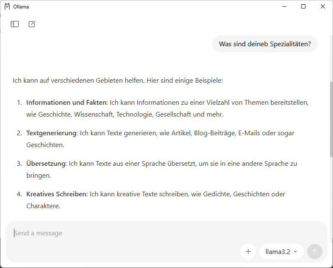Click the Ollama llama logo in title bar
The image size is (333, 268).
pyautogui.click(x=7, y=6)
